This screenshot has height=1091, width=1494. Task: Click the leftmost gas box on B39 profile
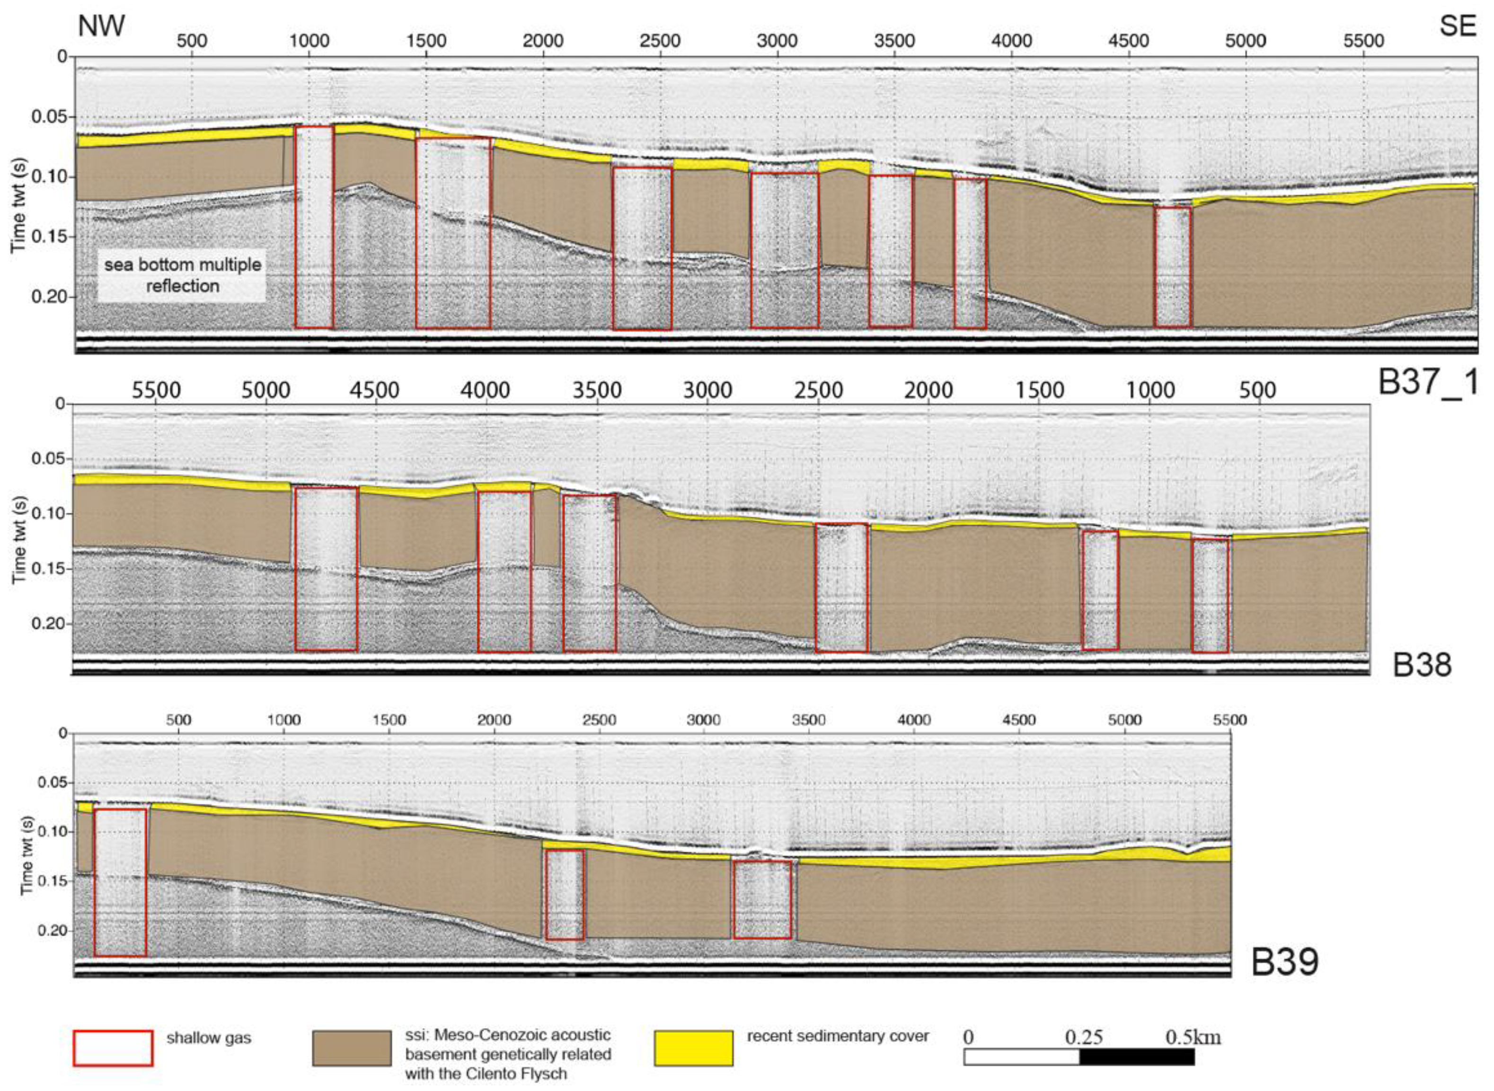120,882
